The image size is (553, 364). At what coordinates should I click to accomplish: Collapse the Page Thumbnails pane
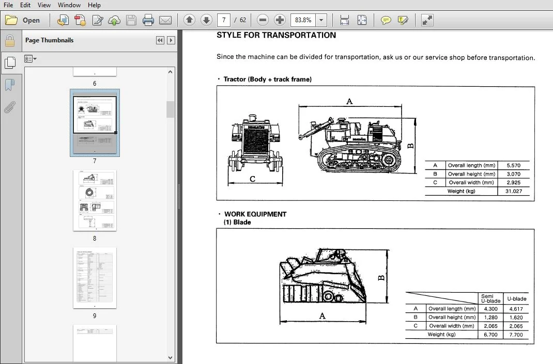pyautogui.click(x=160, y=40)
